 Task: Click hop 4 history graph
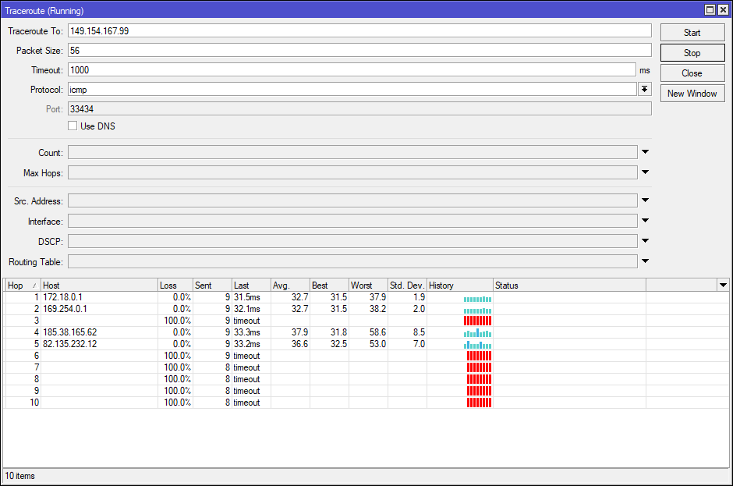pos(478,333)
